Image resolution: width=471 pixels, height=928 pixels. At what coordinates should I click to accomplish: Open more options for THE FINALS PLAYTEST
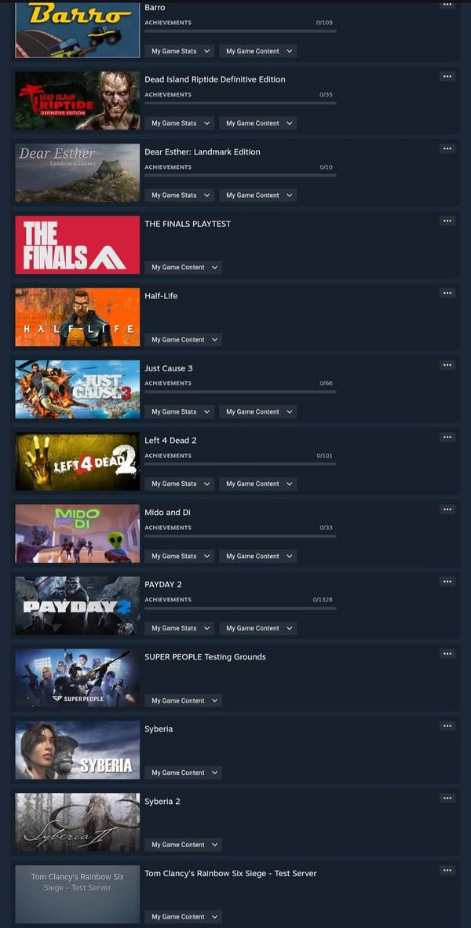pos(447,221)
